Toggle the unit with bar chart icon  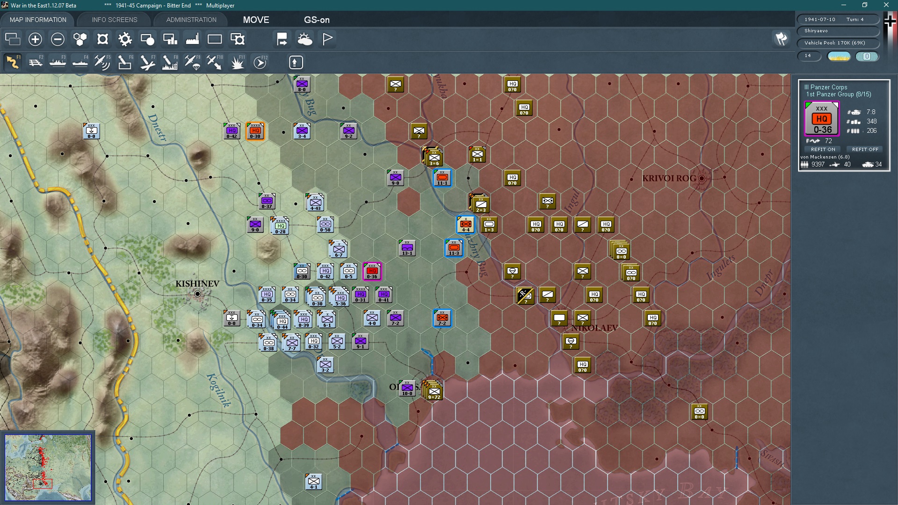click(x=170, y=39)
